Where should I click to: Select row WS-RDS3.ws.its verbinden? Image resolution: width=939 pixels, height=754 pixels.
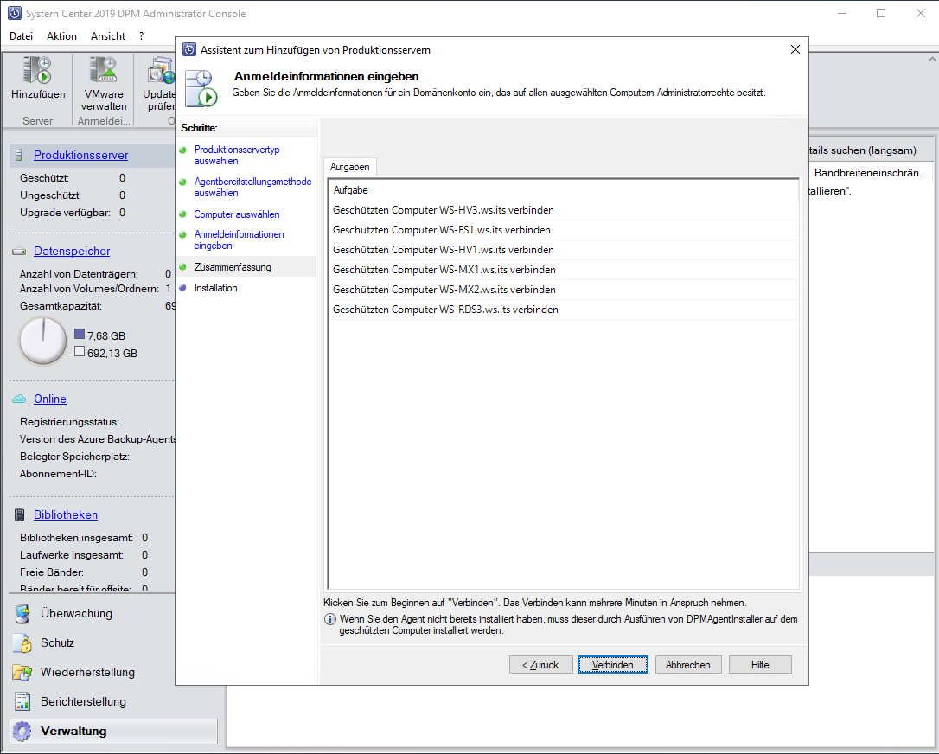point(564,310)
